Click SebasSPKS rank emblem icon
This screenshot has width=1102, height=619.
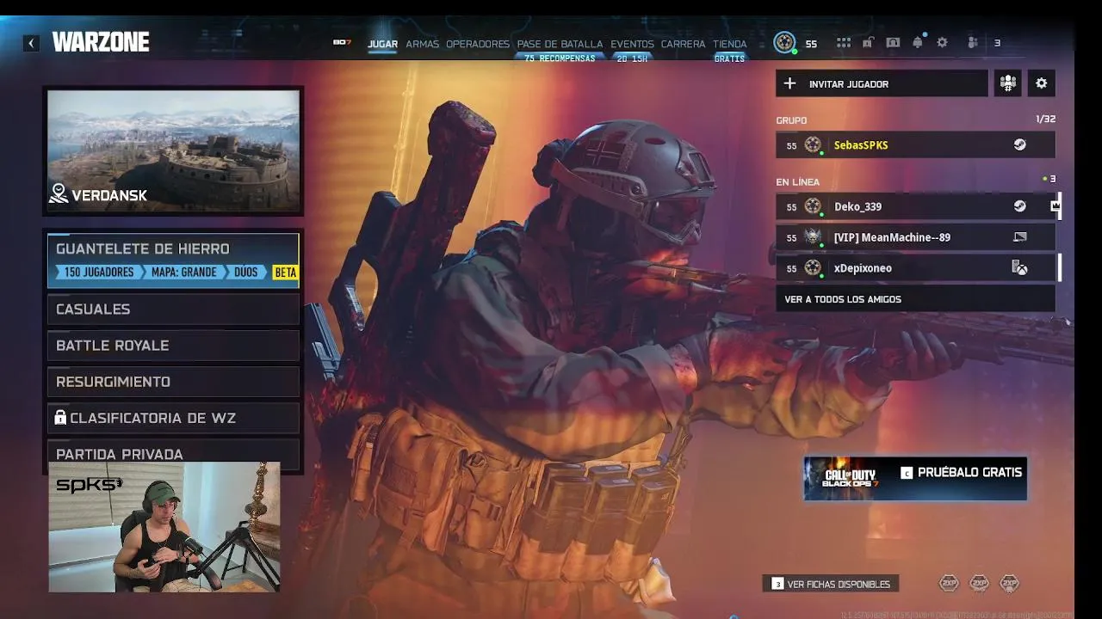click(x=813, y=144)
